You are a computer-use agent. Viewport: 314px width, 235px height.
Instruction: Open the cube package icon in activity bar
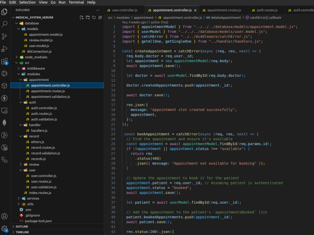(4, 86)
